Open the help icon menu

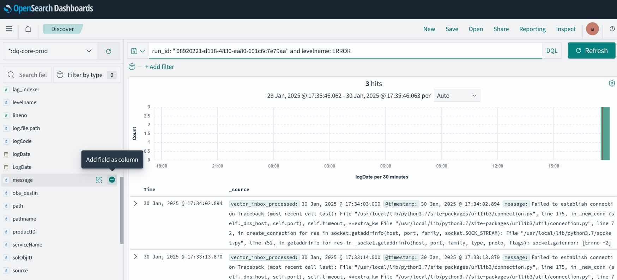tap(612, 29)
